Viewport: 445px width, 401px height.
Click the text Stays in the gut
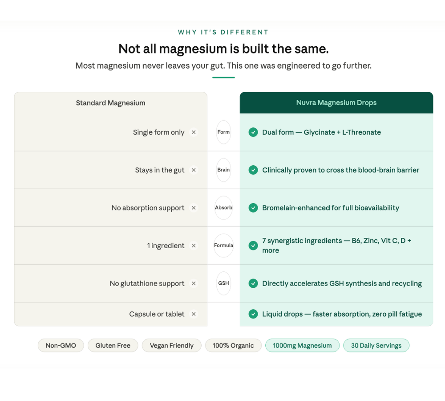click(159, 170)
